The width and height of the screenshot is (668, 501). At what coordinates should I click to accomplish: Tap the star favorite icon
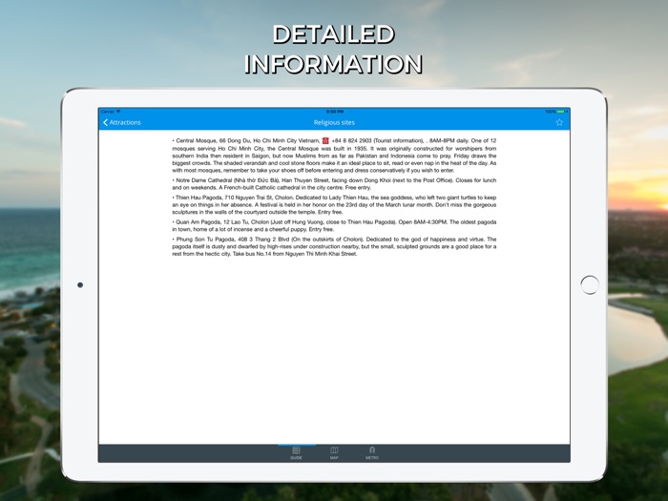tap(559, 122)
